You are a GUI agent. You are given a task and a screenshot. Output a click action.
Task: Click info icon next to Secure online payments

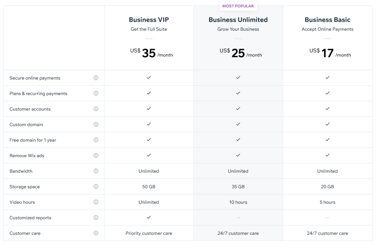[96, 78]
